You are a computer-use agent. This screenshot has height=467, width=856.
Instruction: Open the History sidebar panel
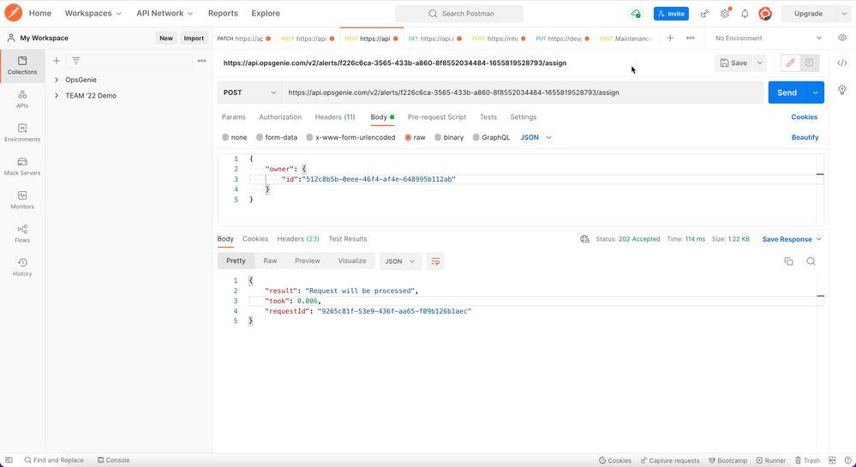point(22,267)
